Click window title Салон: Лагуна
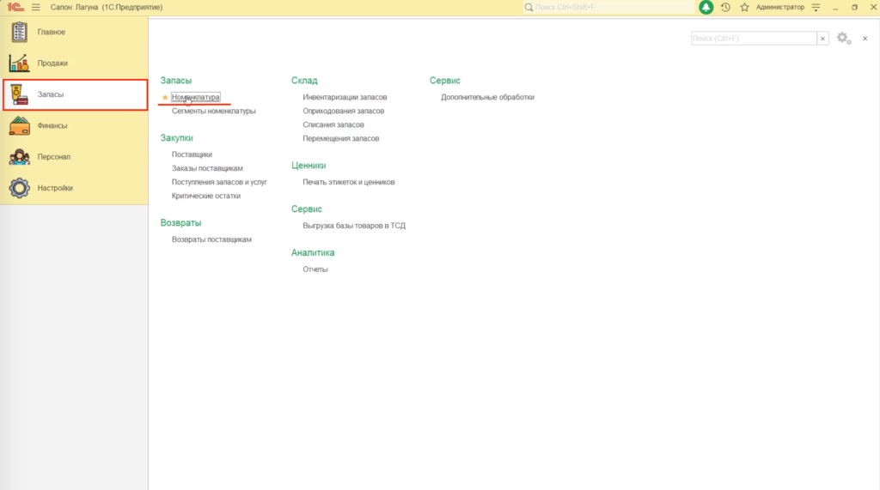Screen dimensions: 880x490 [x=107, y=7]
